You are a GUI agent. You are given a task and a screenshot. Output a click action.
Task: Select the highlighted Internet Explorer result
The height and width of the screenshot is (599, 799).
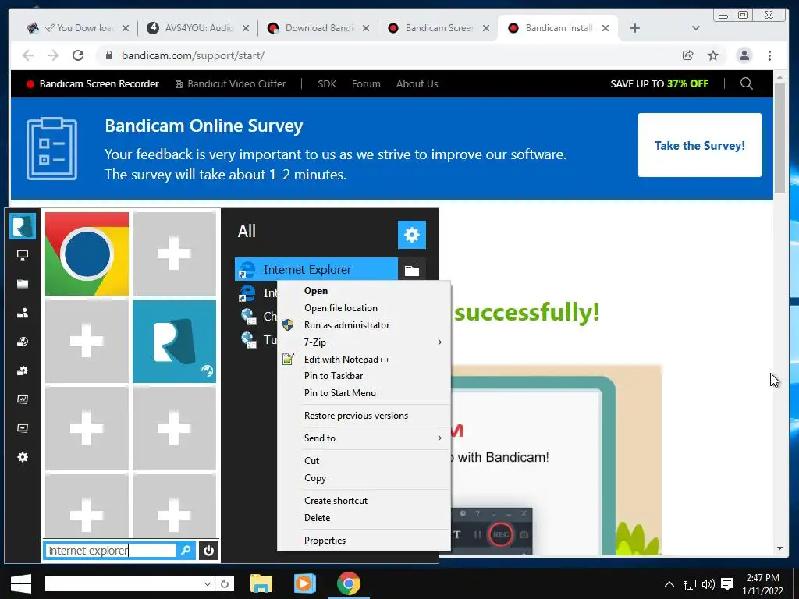(x=316, y=269)
